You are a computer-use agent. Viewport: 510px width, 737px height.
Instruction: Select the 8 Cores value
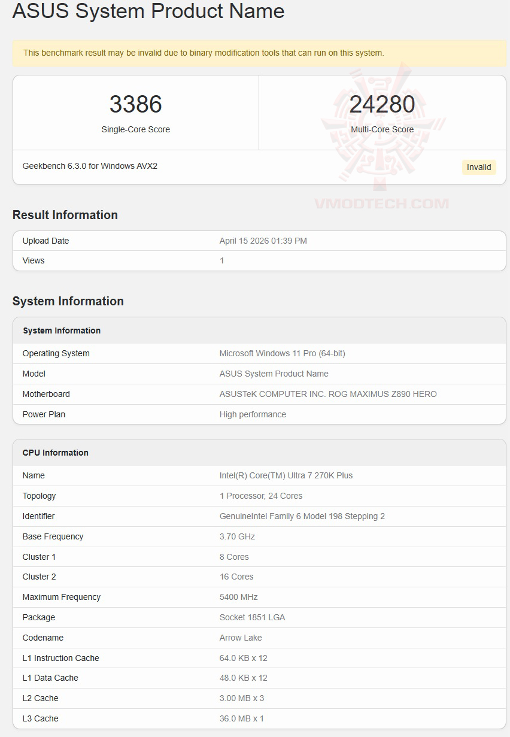(x=234, y=557)
